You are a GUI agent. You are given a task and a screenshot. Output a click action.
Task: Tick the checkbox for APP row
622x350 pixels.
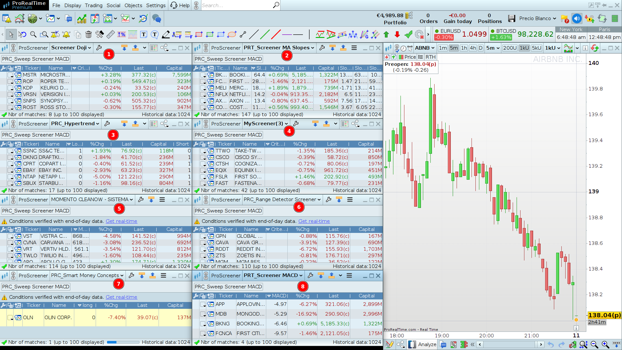point(203,304)
